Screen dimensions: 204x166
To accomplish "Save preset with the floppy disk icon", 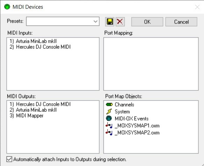I will (110, 22).
